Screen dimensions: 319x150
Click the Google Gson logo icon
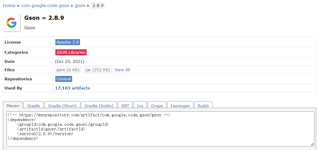(12, 23)
